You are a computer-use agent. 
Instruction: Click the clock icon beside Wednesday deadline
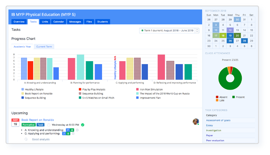point(49,125)
